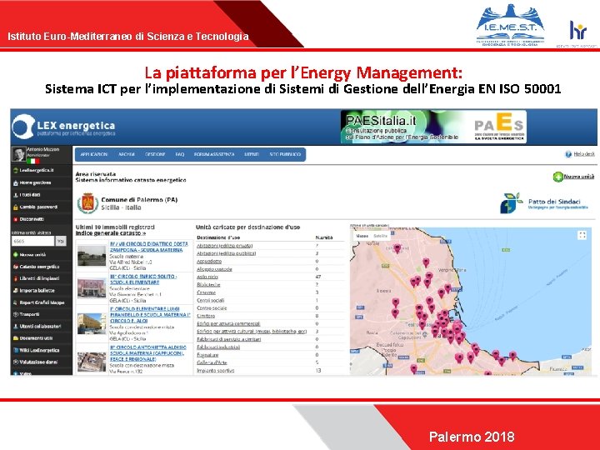
Task: Click the Patto dei Sindaci logo
Action: (x=543, y=203)
